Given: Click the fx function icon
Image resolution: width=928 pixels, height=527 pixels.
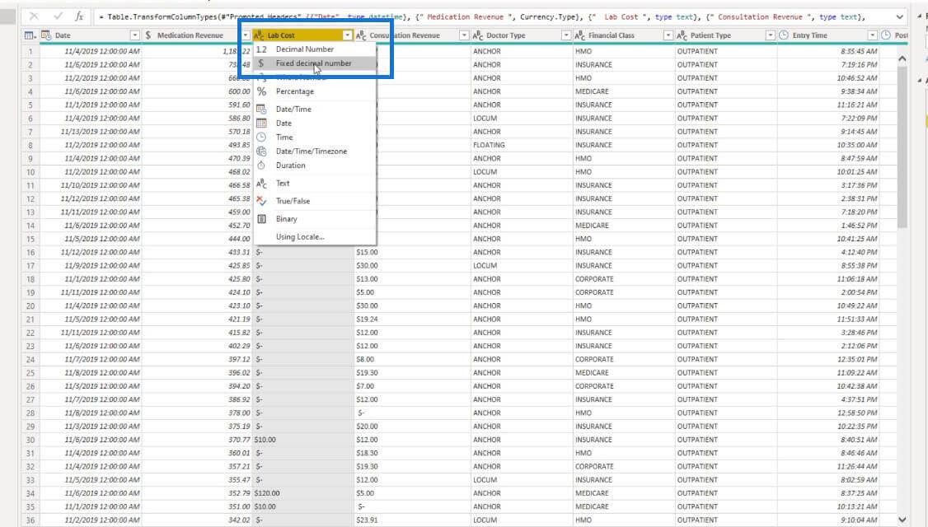Looking at the screenshot, I should point(79,16).
